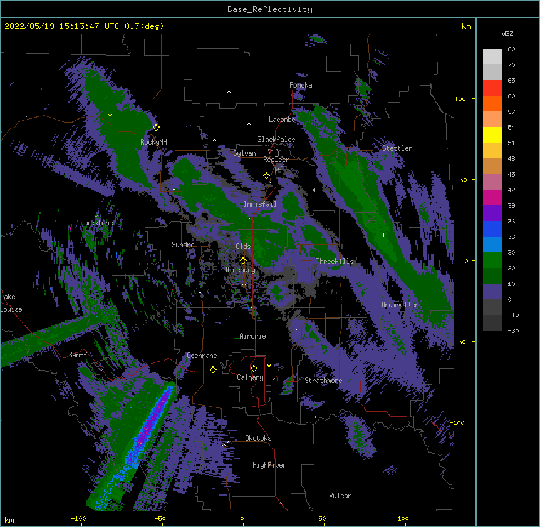Click the Limestone label

pyautogui.click(x=96, y=223)
